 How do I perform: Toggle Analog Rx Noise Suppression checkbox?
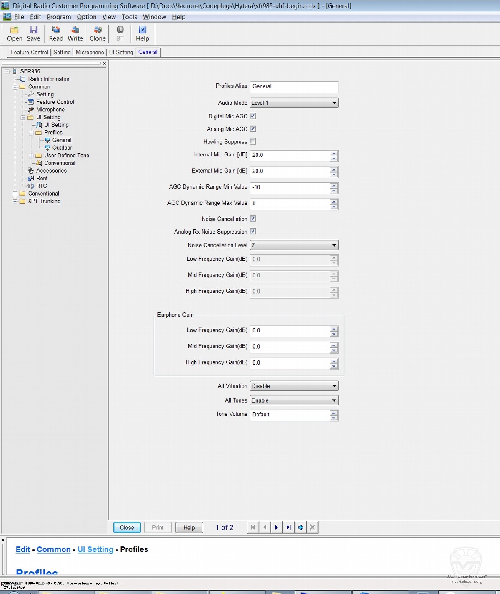(253, 232)
